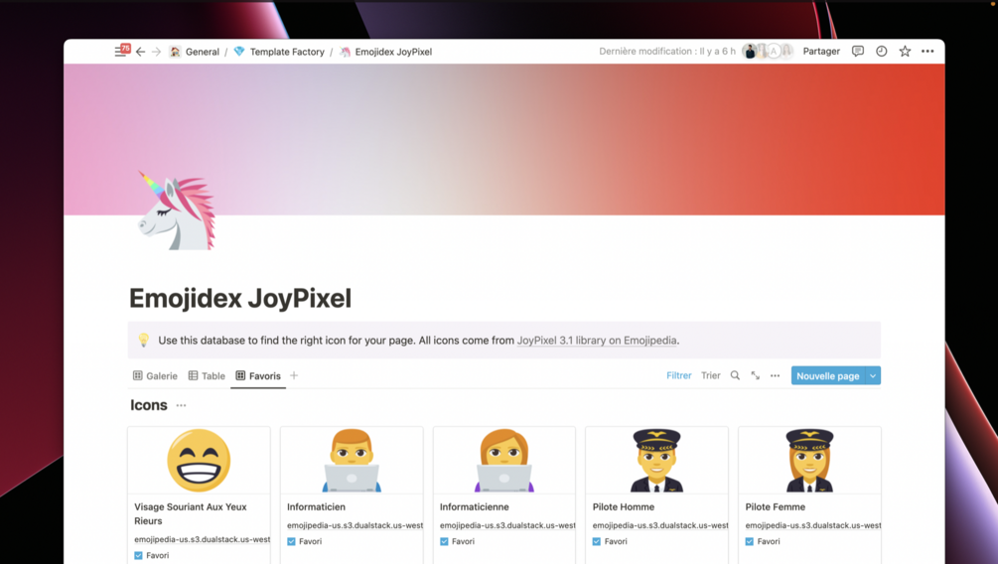Select the Favoris view tab
Screen dimensions: 998x564
(x=258, y=375)
